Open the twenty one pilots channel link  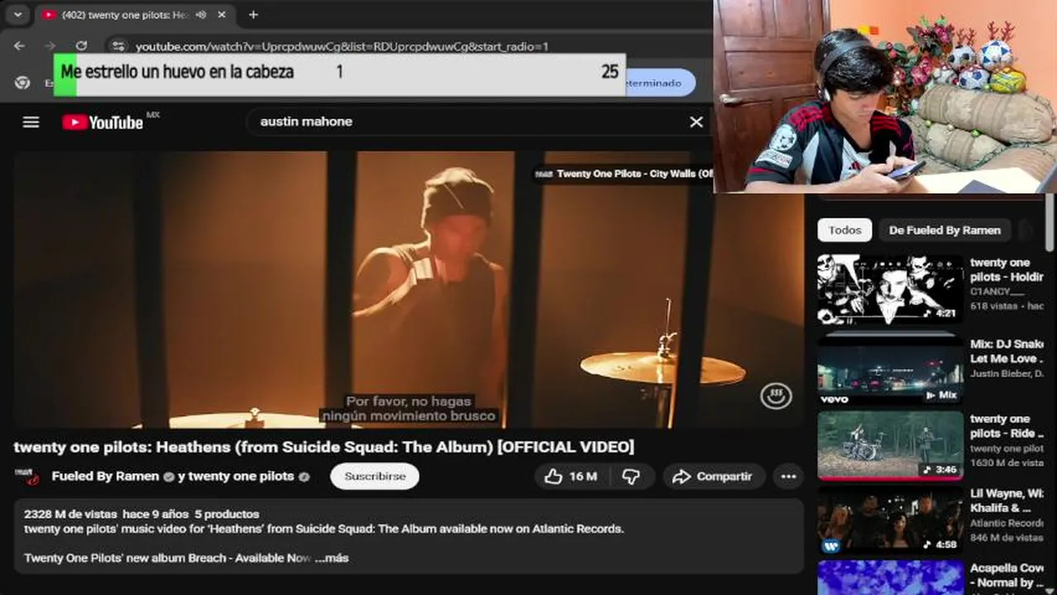[241, 476]
